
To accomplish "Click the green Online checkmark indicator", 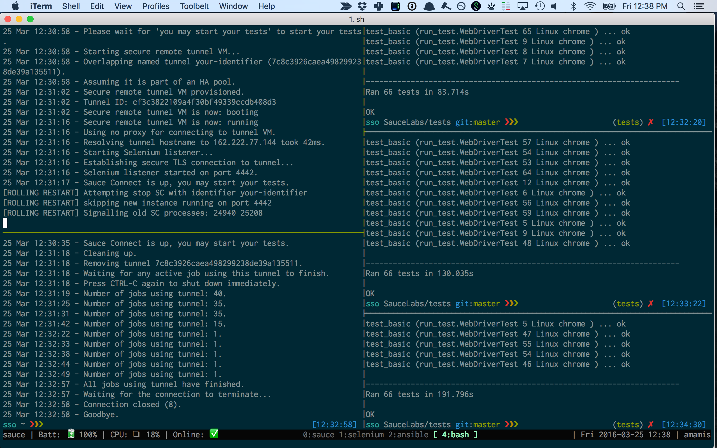I will pyautogui.click(x=214, y=434).
